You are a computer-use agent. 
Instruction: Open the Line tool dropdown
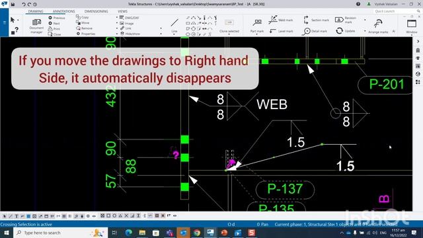point(174,34)
